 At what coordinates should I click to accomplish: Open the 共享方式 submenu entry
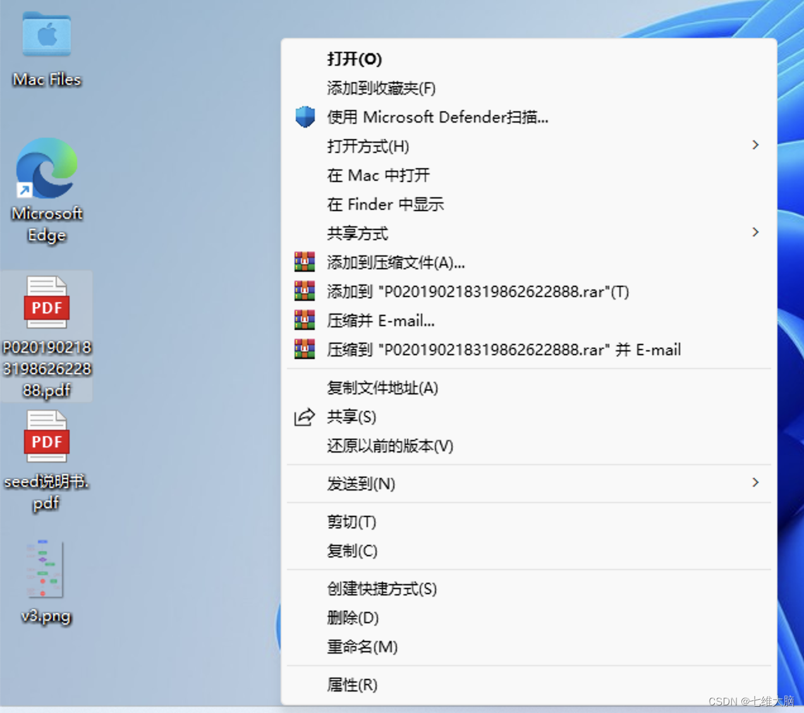(529, 233)
